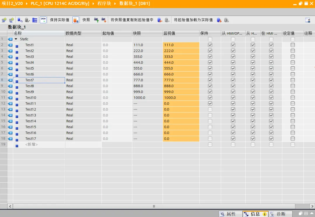The width and height of the screenshot is (315, 217).
Task: Click the PLC_1 [CPU 1214C AC/DC/Rly] breadcrumb
Action: click(60, 3)
